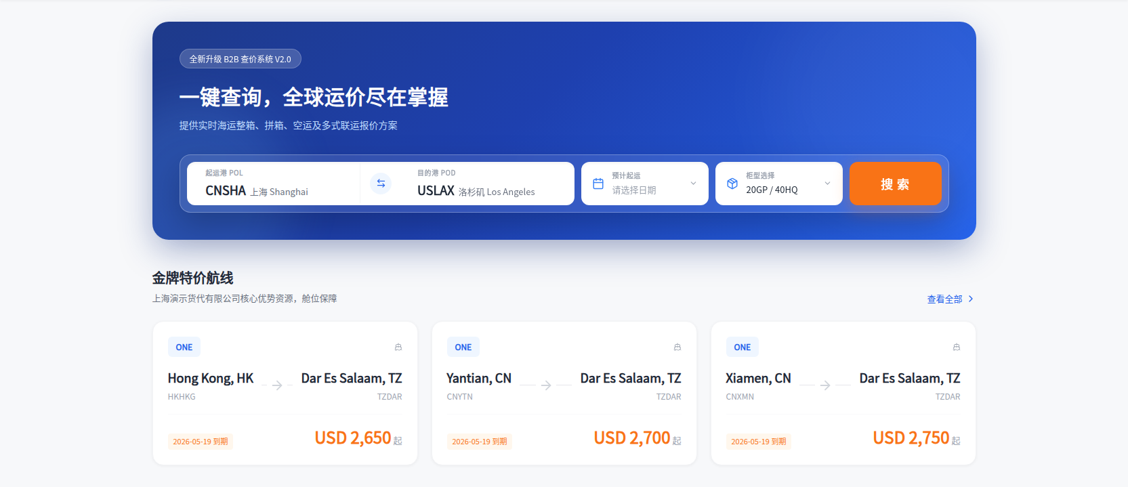Viewport: 1128px width, 487px height.
Task: Click the B2B 查价系统 V2.0 badge
Action: click(x=241, y=59)
